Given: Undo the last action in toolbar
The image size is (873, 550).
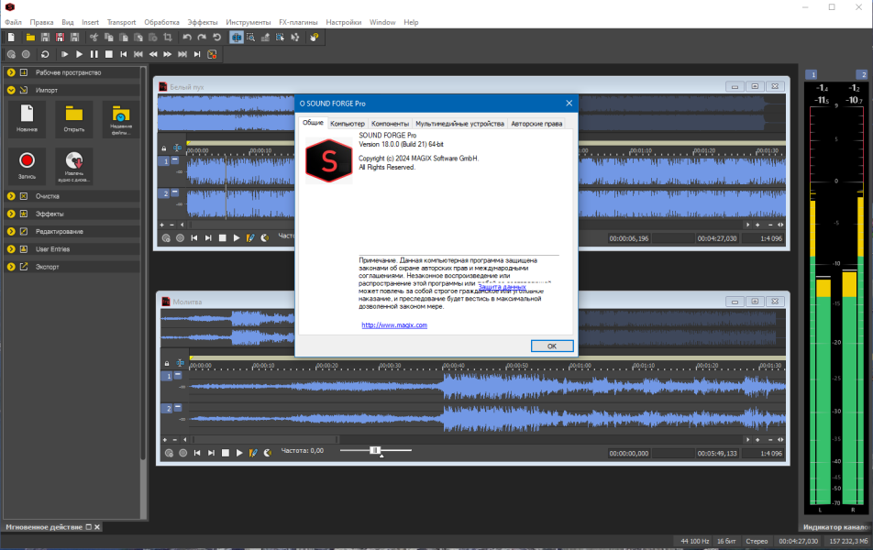Looking at the screenshot, I should [187, 38].
